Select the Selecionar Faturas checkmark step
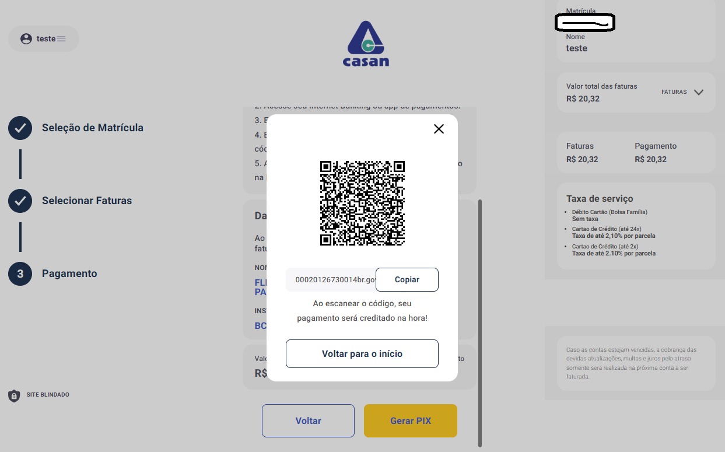725x452 pixels. (x=20, y=201)
